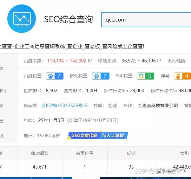
Task: Click the company name 企查查科技有限公司
Action: point(158,105)
